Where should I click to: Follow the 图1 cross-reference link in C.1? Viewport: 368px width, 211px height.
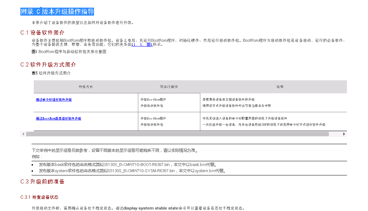pos(142,44)
